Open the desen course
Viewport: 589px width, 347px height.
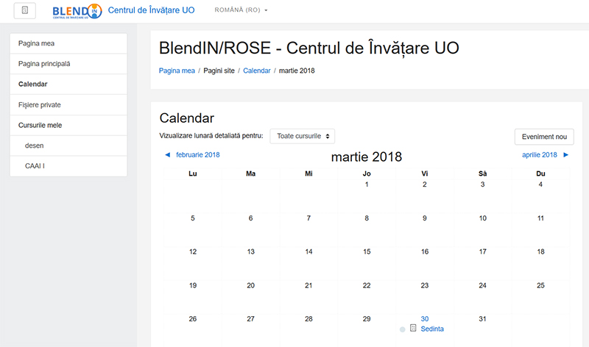68,146
